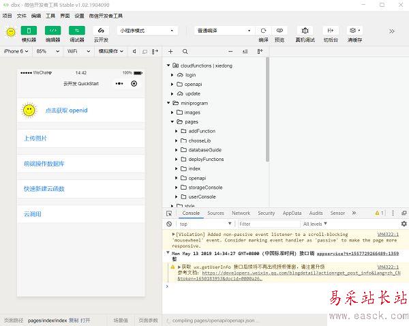The height and width of the screenshot is (326, 409).
Task: Open the WiFi network dropdown
Action: click(x=78, y=51)
